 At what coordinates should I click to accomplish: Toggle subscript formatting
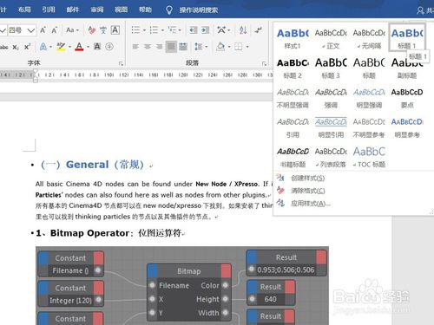tap(16, 47)
